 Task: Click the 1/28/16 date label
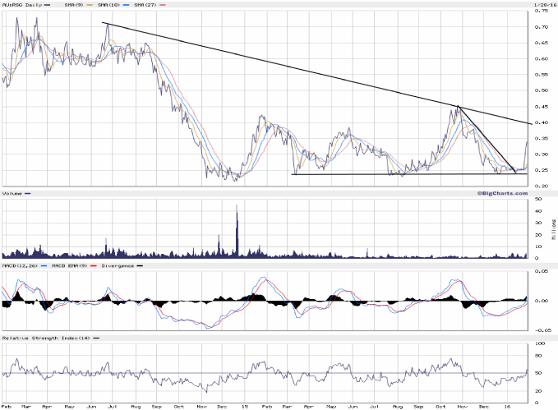point(542,5)
